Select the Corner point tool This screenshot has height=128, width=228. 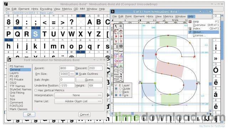[x=116, y=41]
